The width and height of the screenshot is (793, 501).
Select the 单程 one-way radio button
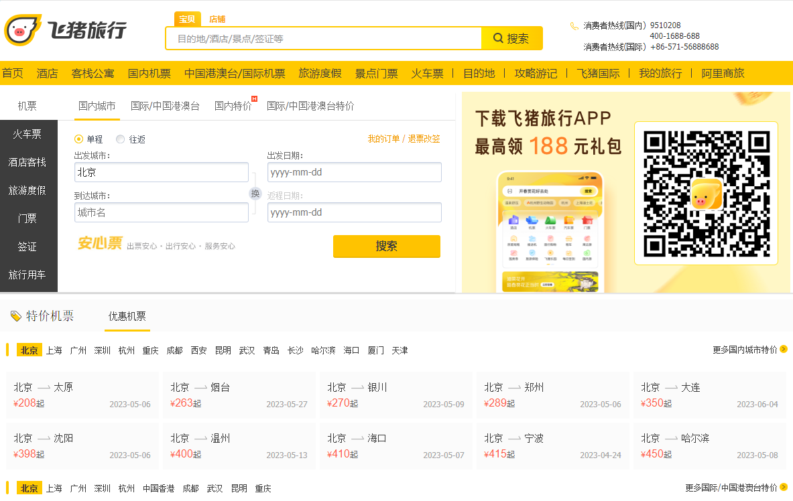[x=79, y=139]
